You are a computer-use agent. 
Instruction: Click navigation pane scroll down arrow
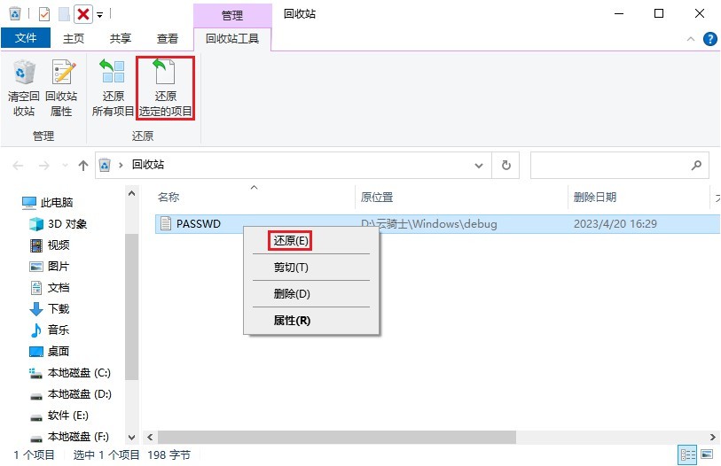click(x=131, y=438)
